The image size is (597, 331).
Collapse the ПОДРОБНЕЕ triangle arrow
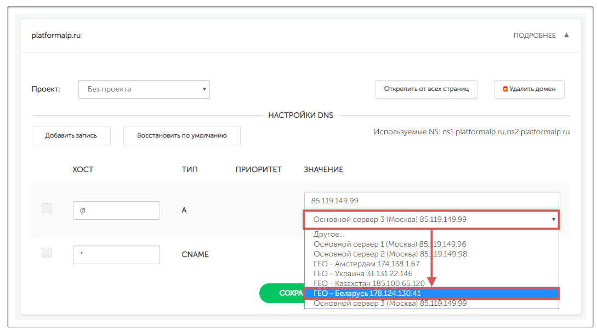(566, 35)
